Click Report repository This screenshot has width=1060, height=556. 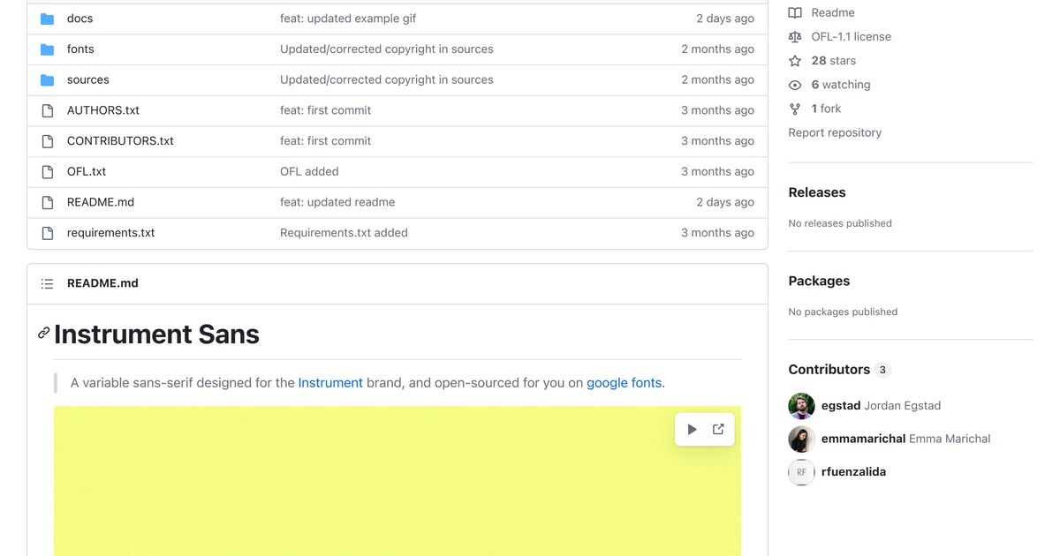834,131
